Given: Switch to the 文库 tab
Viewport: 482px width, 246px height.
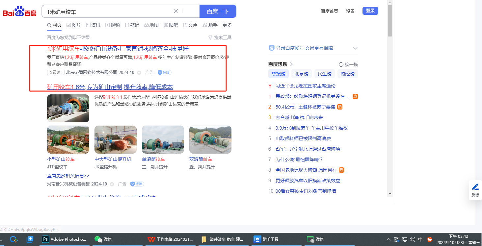Looking at the screenshot, I should [x=190, y=25].
